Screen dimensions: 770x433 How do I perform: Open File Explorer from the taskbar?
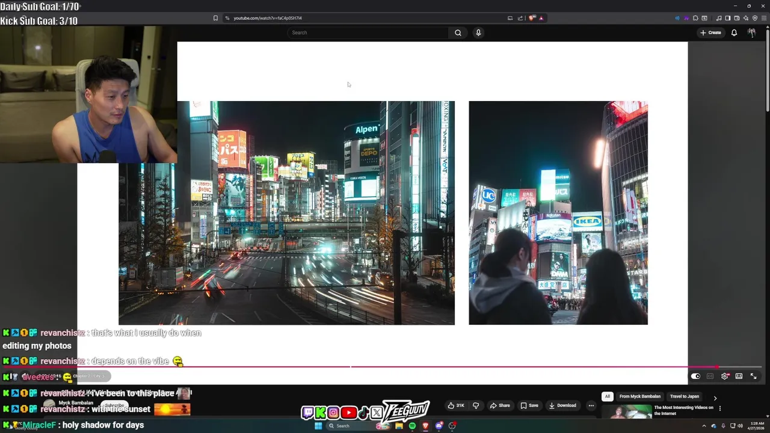(399, 426)
